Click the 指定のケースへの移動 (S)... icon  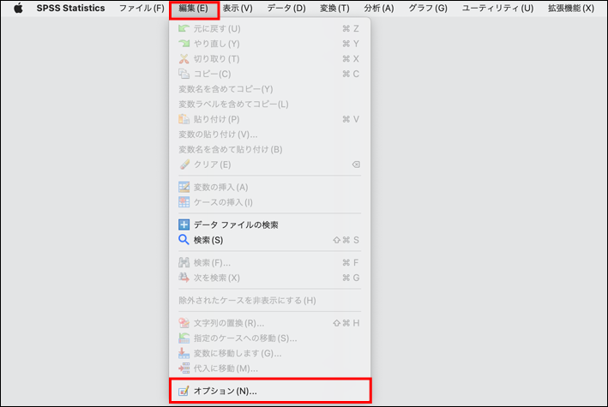(x=184, y=338)
